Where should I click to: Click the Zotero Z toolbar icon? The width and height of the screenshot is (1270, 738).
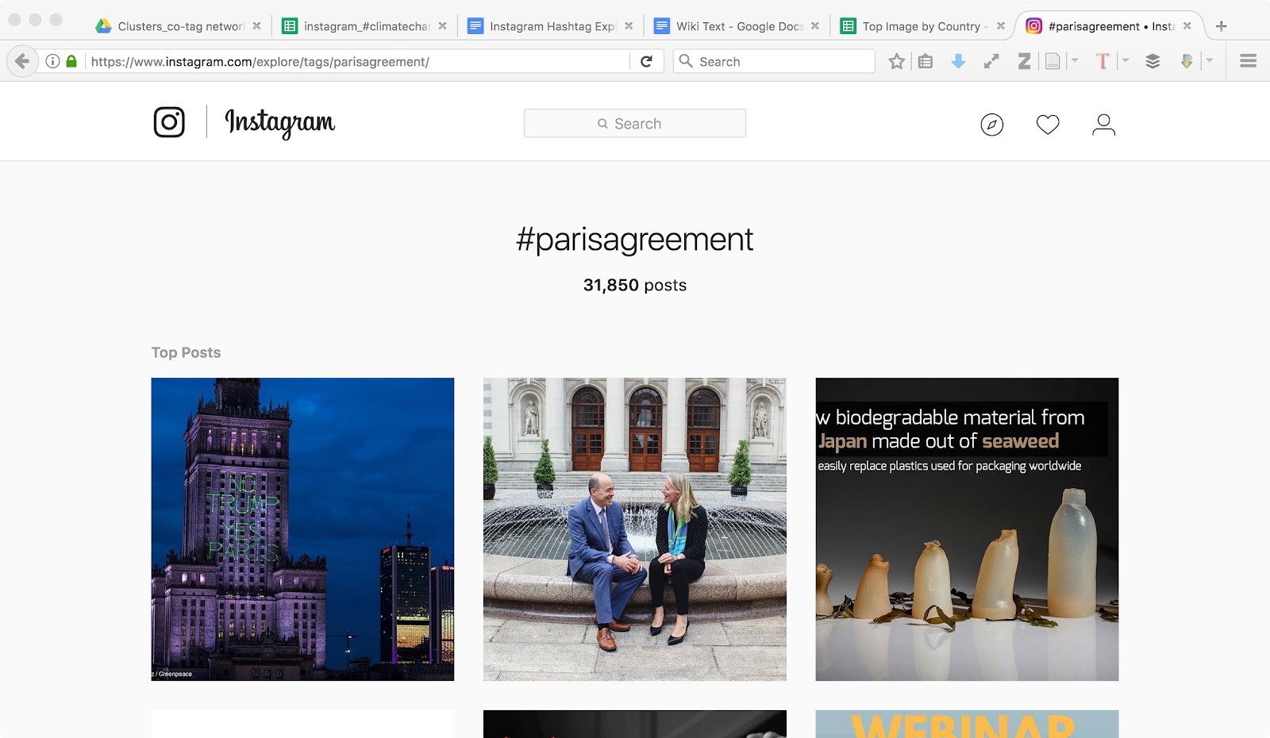[1025, 61]
